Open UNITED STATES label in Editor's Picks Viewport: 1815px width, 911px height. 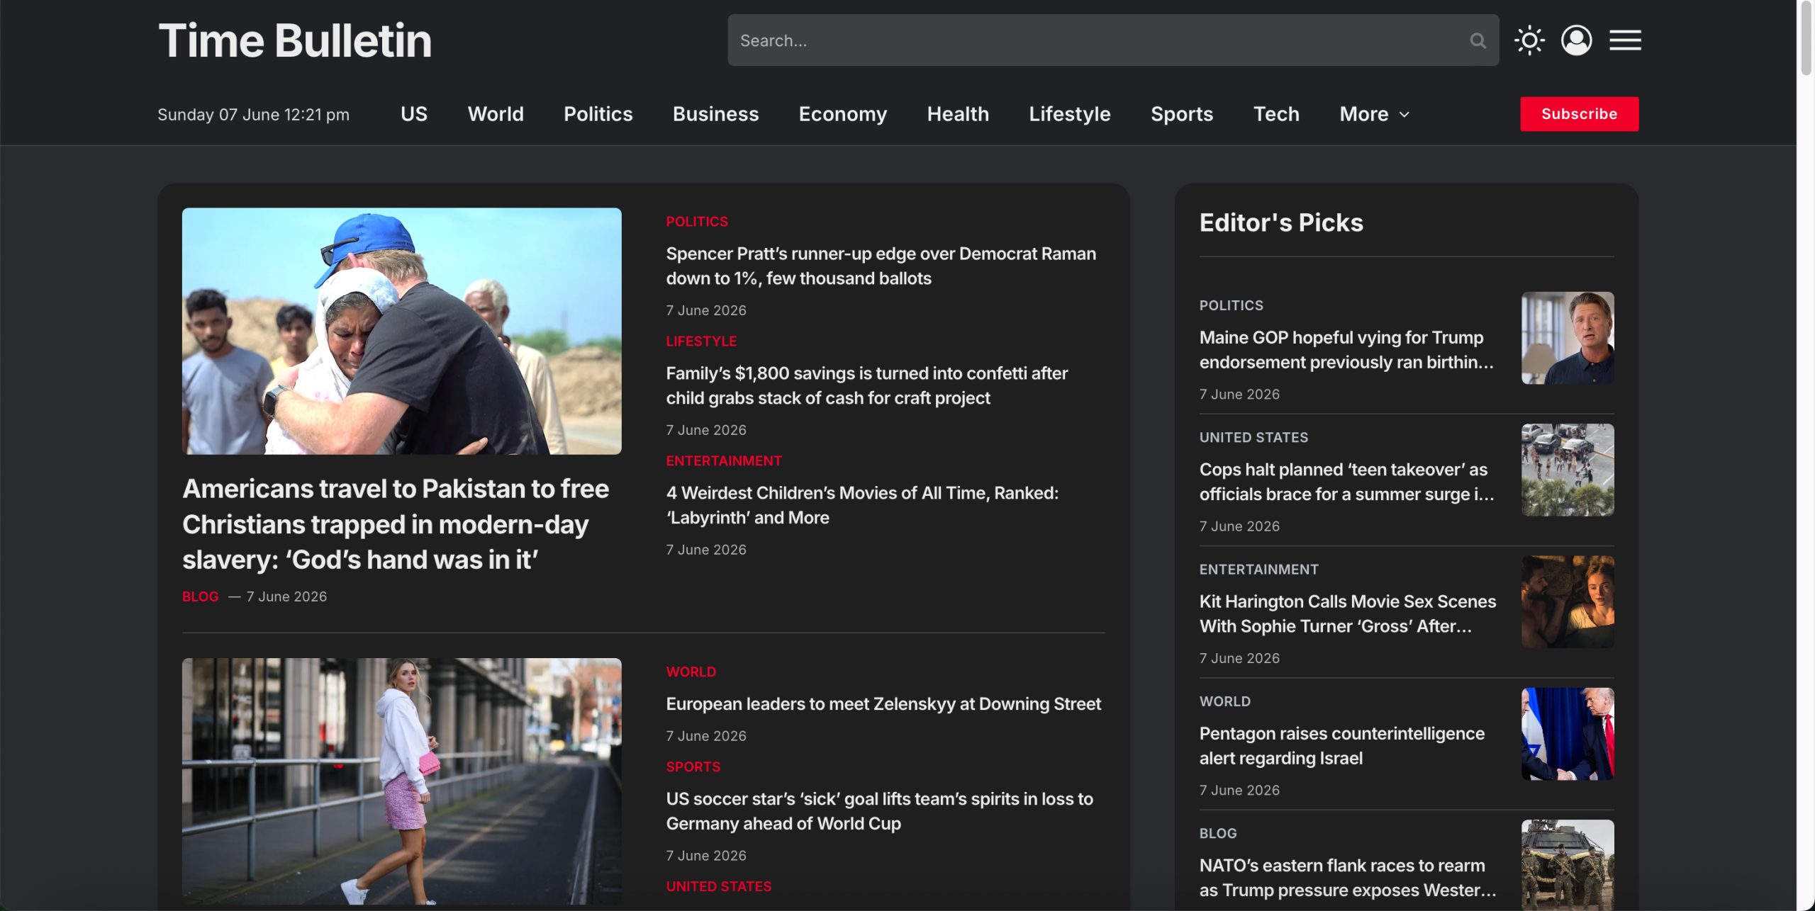click(x=1253, y=437)
